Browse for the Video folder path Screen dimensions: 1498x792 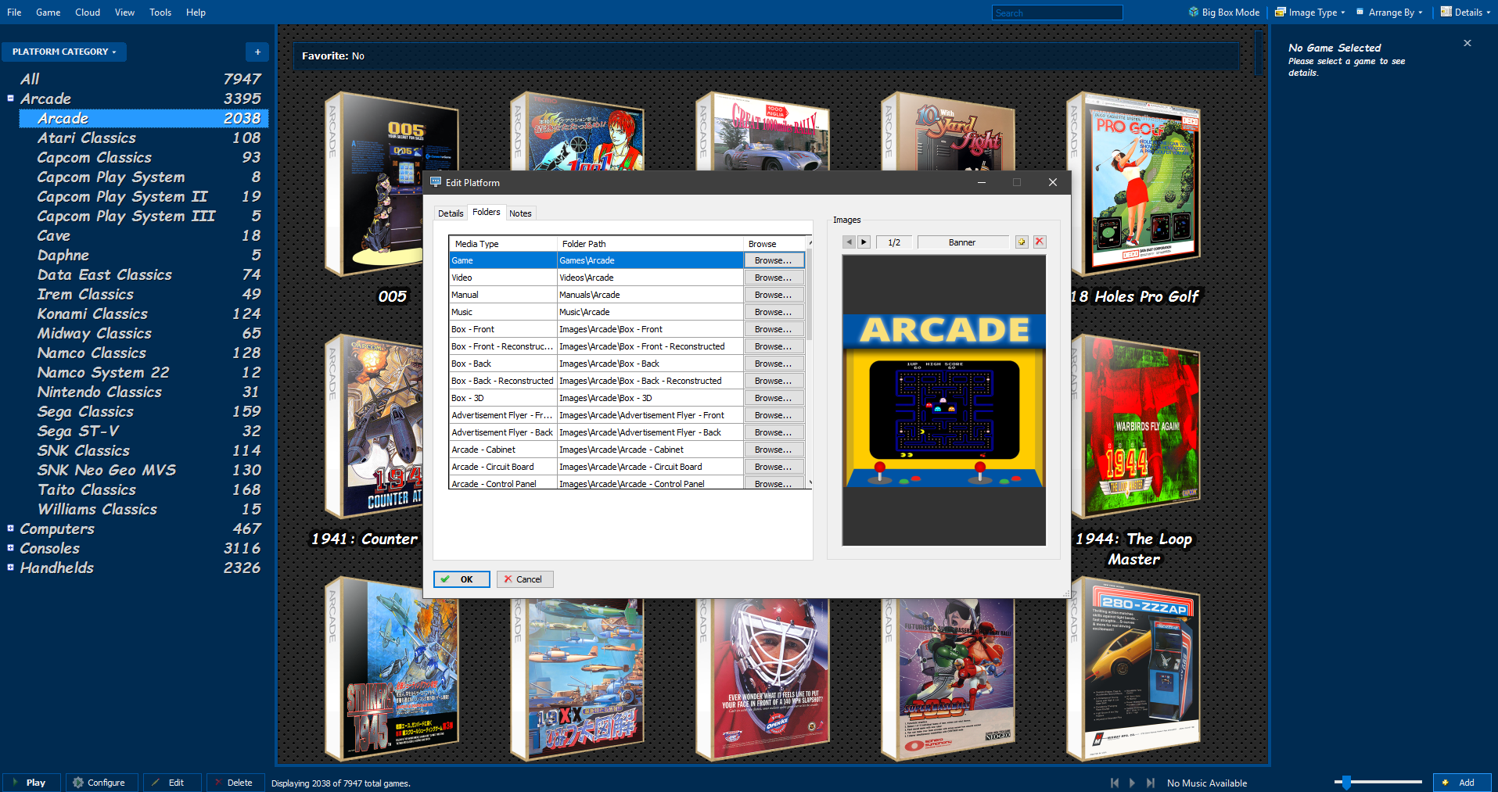point(773,278)
